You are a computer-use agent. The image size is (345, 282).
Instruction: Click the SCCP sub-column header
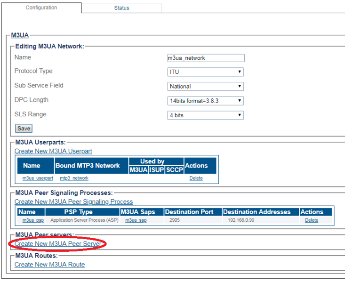point(175,170)
